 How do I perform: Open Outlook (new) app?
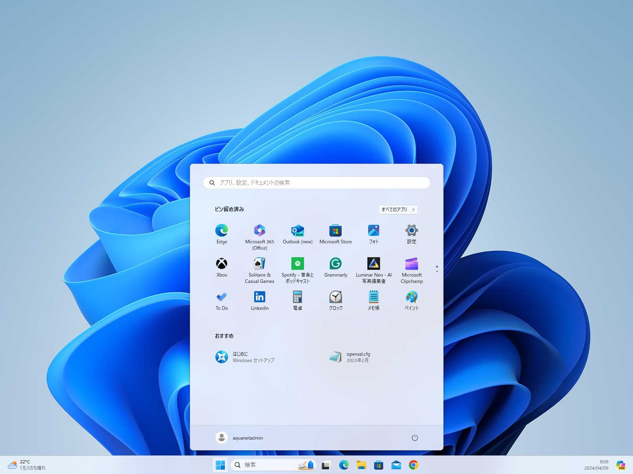[x=297, y=234]
